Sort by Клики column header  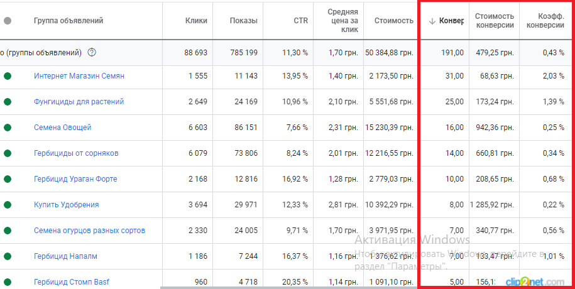point(196,21)
